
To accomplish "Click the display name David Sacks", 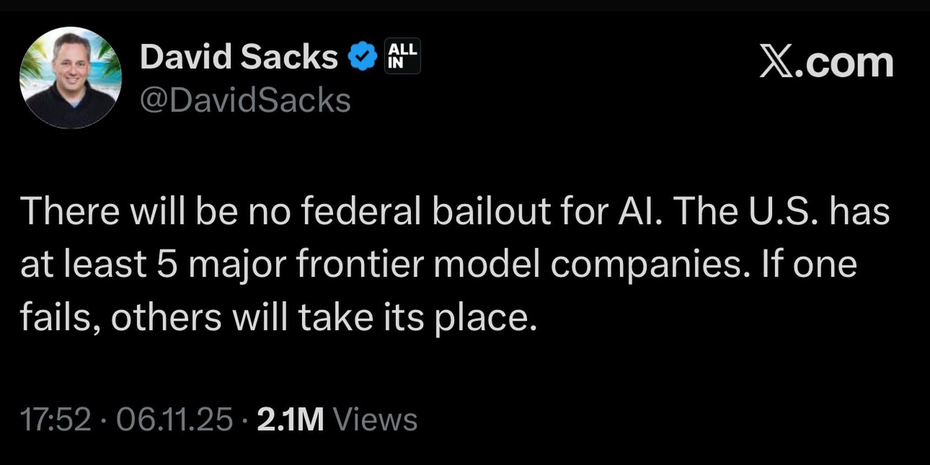I will (x=239, y=57).
